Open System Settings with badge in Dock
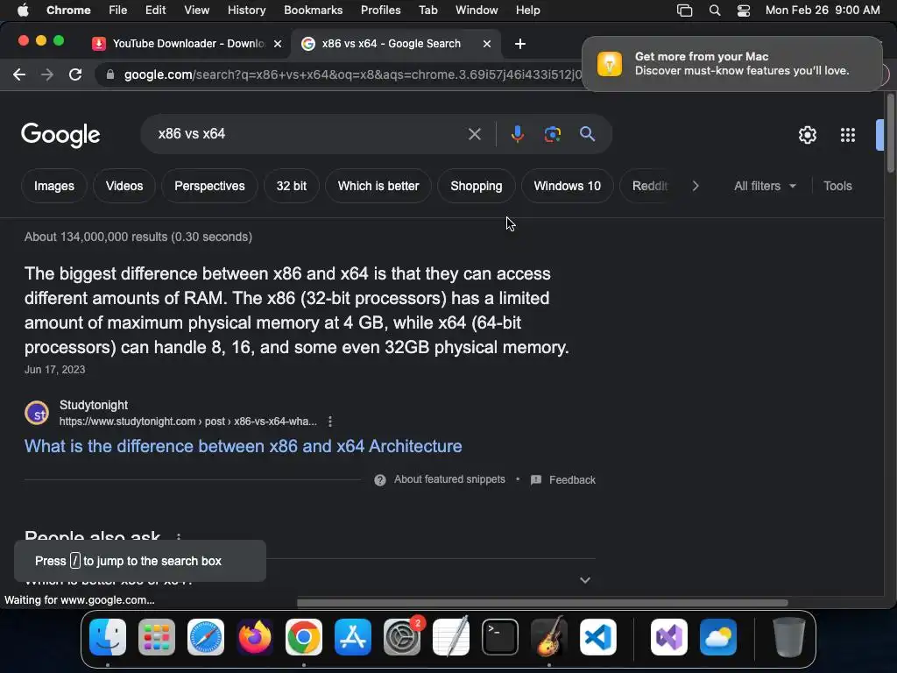The image size is (897, 673). (x=401, y=636)
